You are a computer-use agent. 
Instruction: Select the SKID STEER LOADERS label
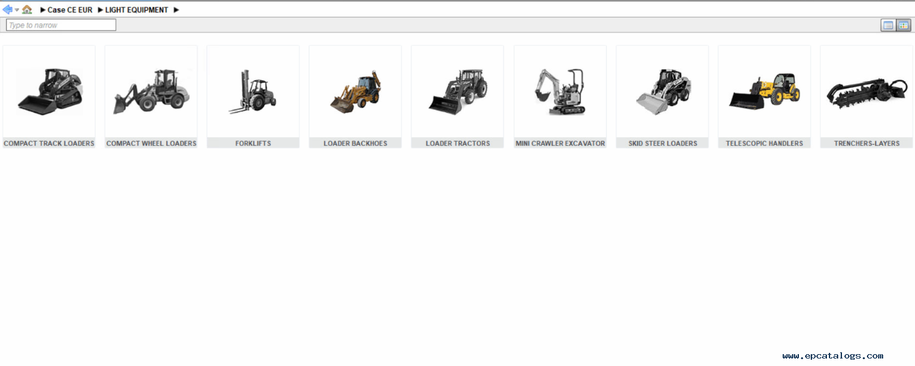[x=662, y=143]
